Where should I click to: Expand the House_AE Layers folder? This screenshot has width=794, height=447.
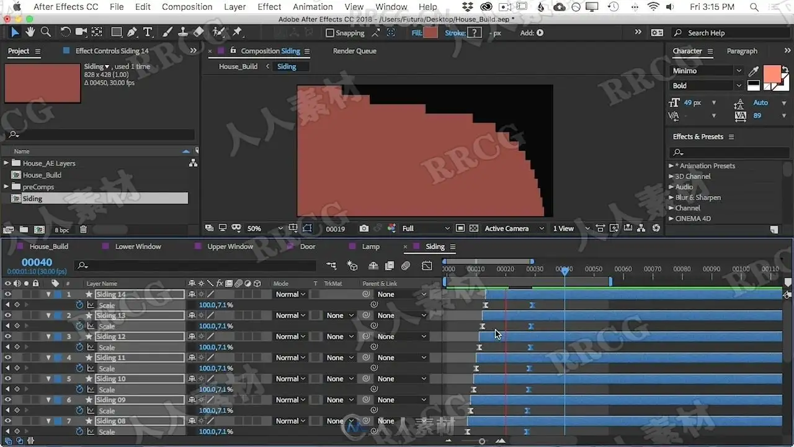pos(6,163)
